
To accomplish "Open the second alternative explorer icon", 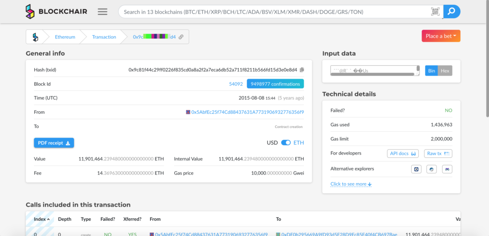I will tap(432, 169).
